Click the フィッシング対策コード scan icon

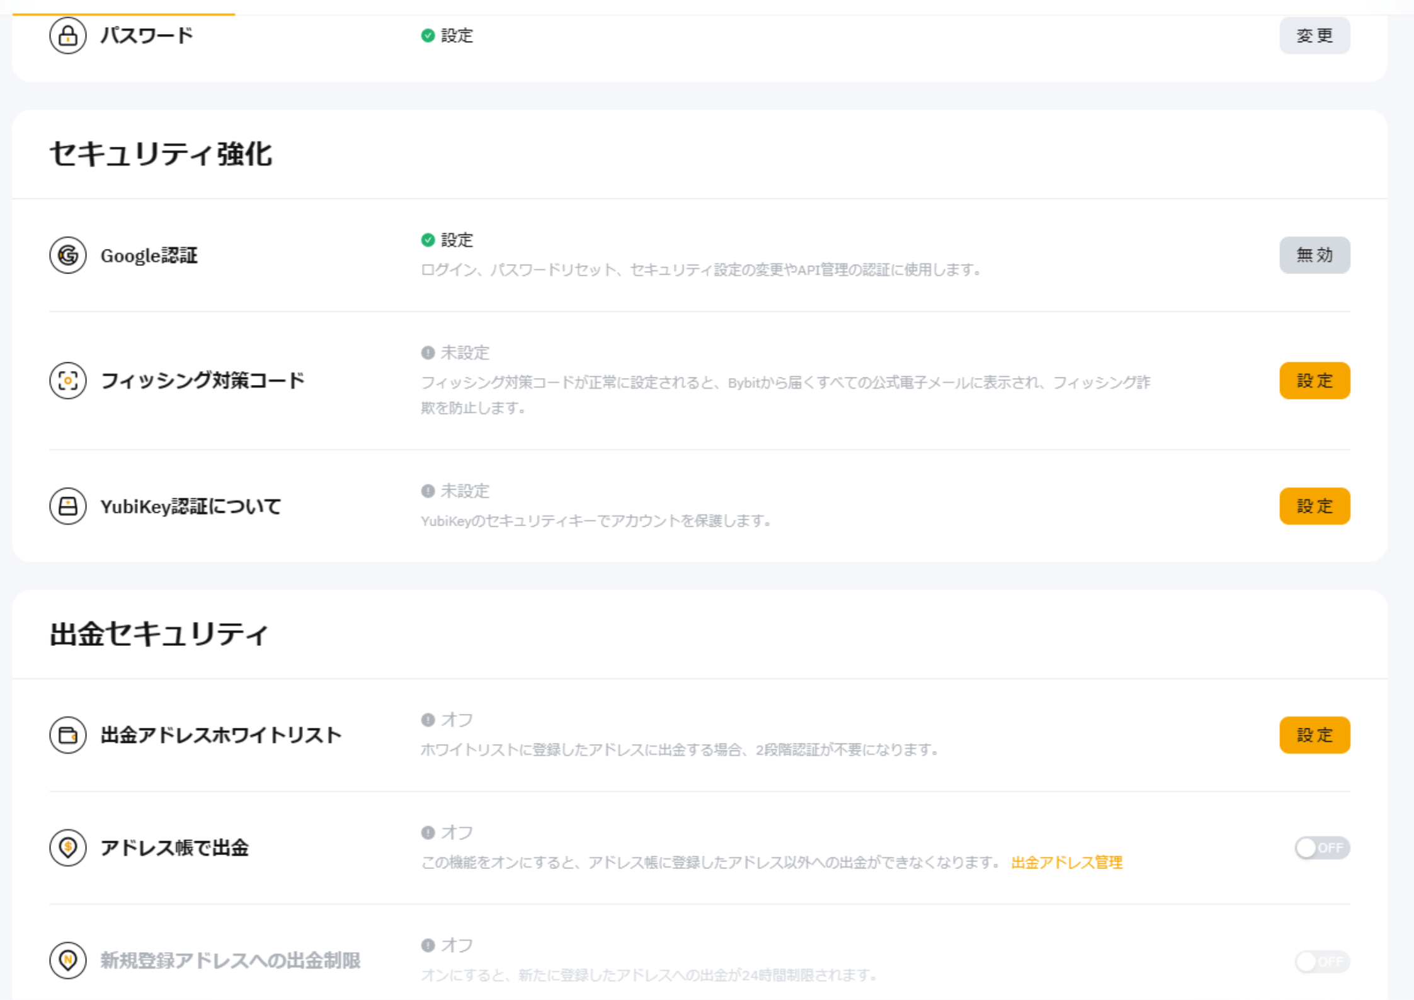(67, 381)
